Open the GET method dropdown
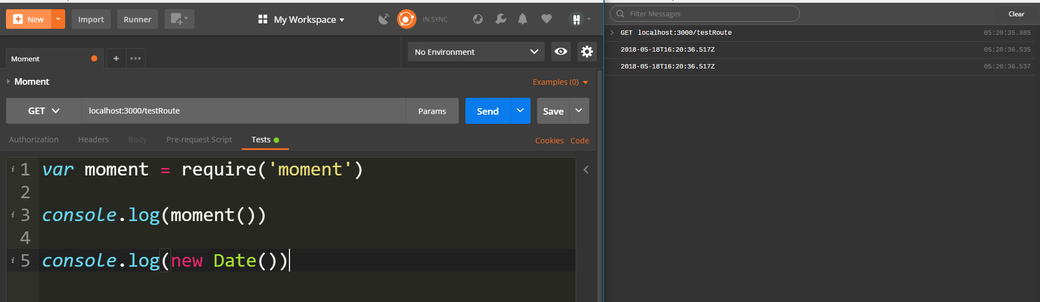 43,111
